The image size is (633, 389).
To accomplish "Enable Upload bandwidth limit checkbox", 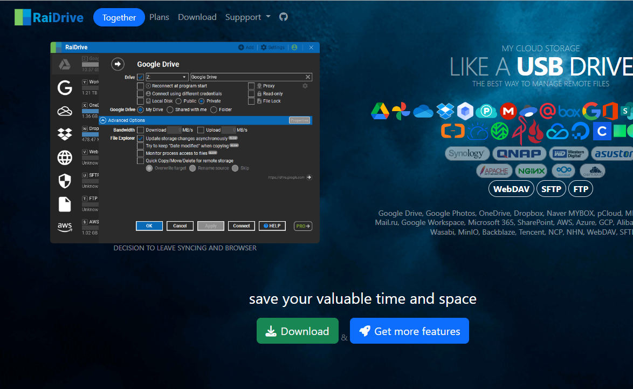I will 201,130.
